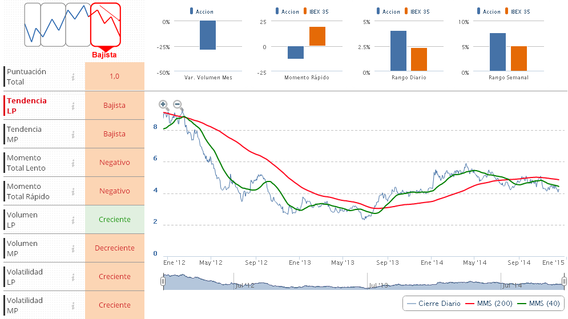Select the Tendencia MP indicator row
The image size is (568, 319).
tap(74, 134)
